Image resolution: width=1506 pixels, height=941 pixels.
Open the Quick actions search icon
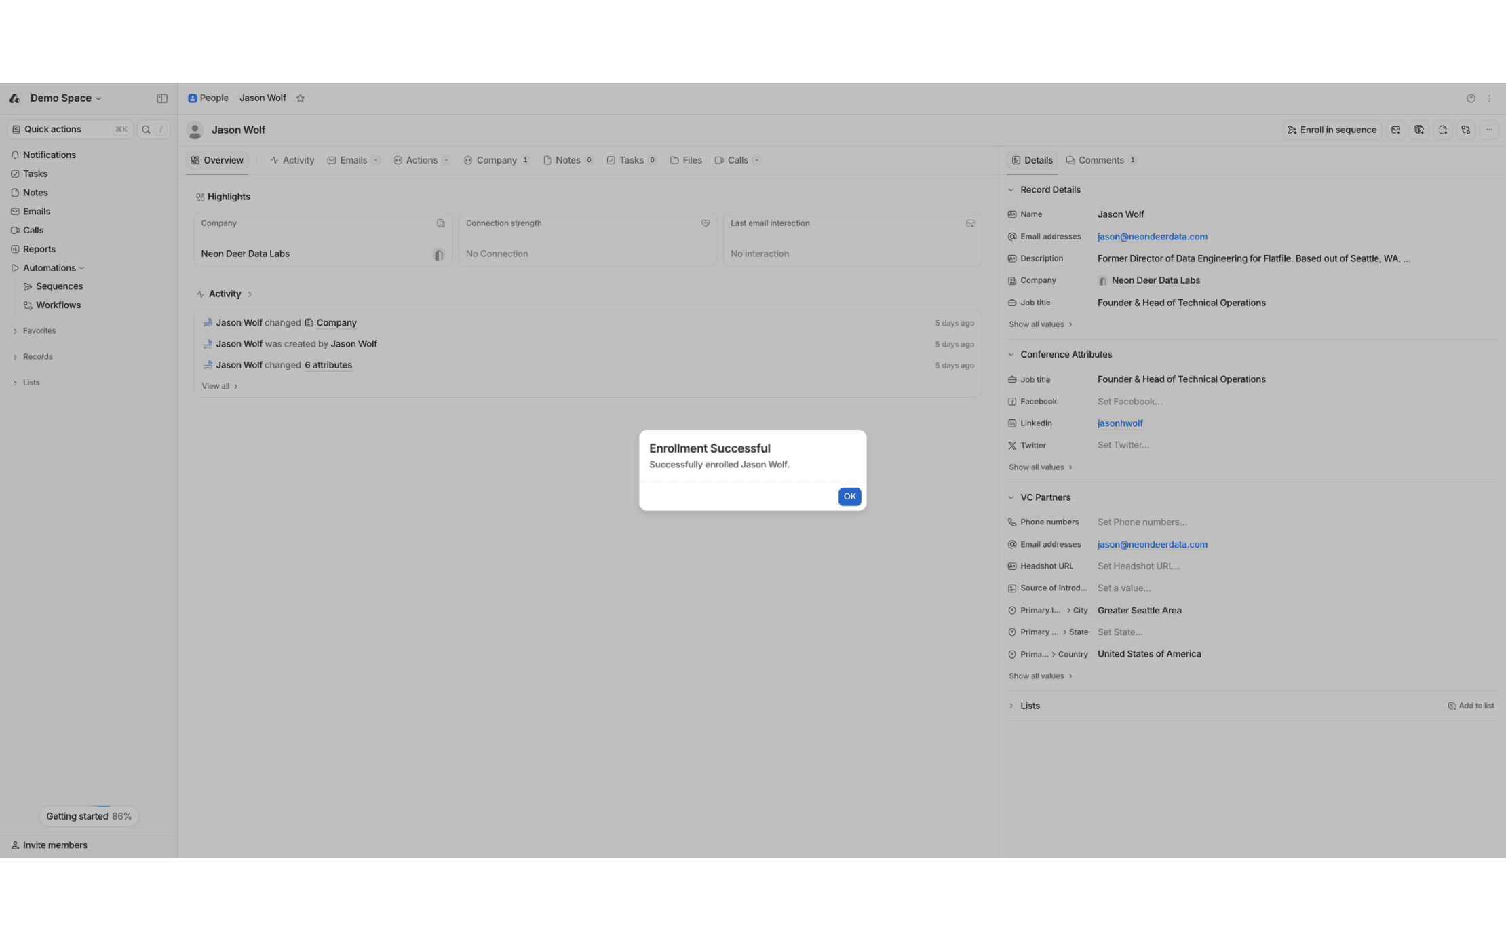click(146, 129)
